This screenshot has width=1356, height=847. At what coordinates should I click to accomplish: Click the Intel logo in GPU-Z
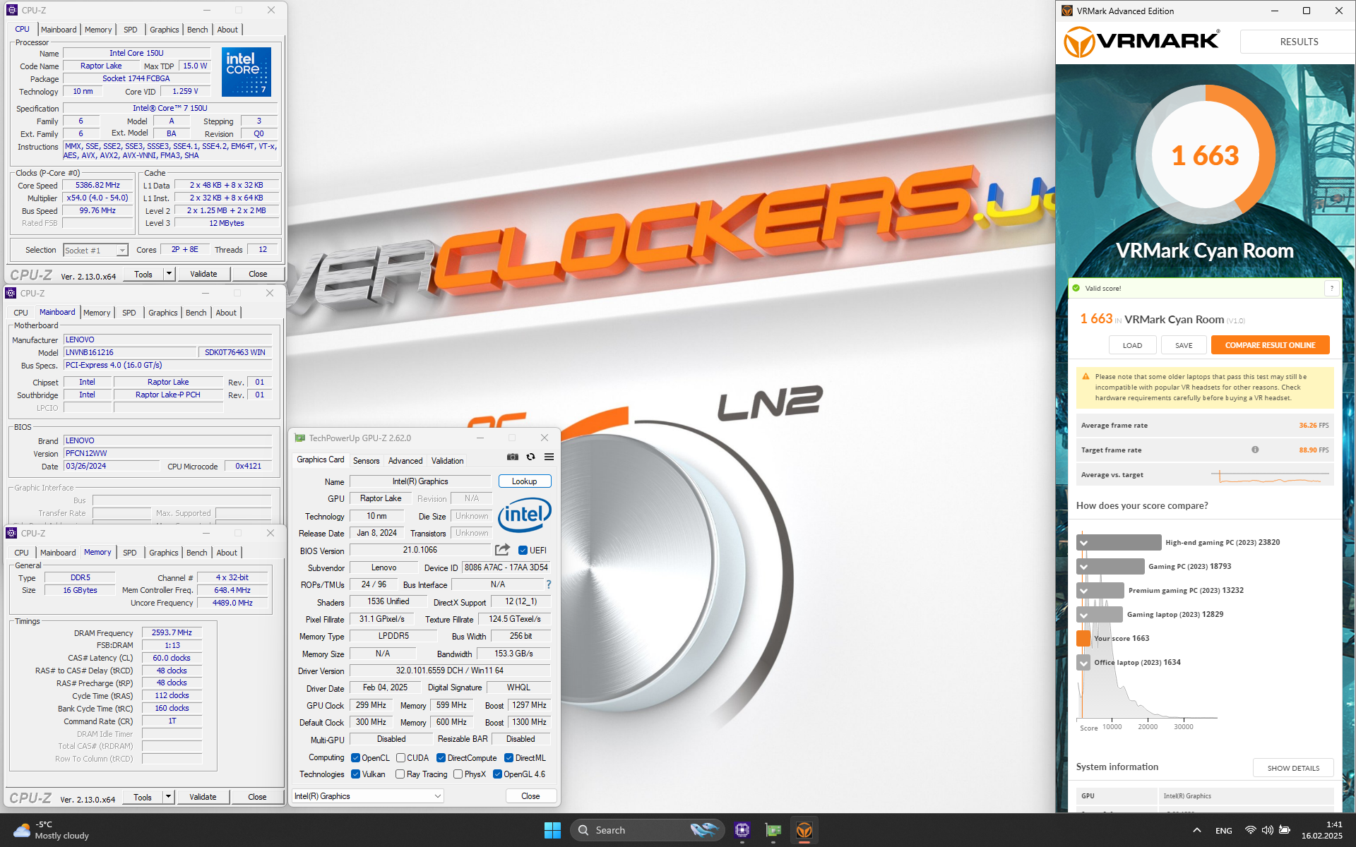[524, 515]
